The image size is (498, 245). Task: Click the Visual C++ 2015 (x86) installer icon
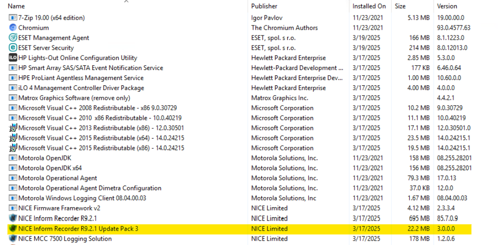coord(13,148)
